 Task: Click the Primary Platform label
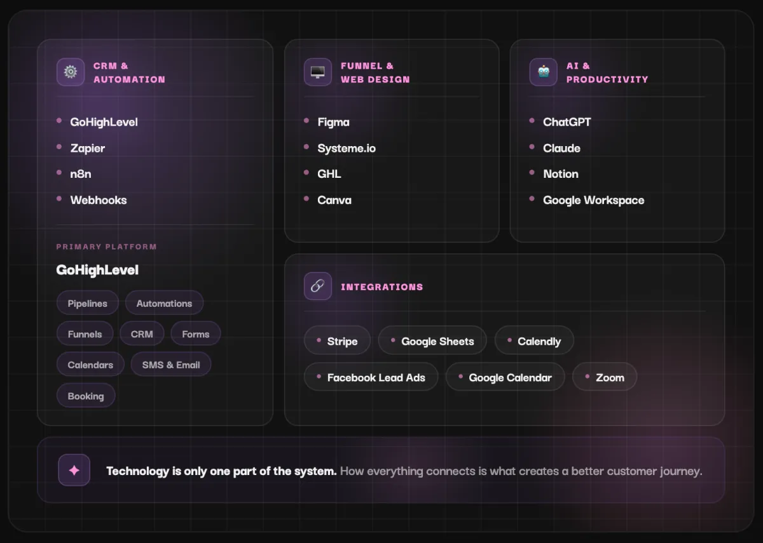(106, 246)
